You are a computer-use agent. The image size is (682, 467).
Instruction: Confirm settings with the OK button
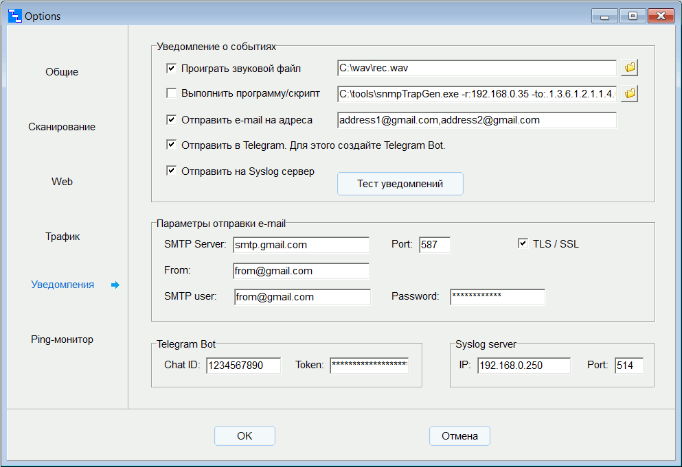tap(245, 436)
